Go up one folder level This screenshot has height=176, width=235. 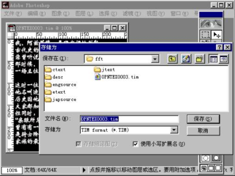172,59
